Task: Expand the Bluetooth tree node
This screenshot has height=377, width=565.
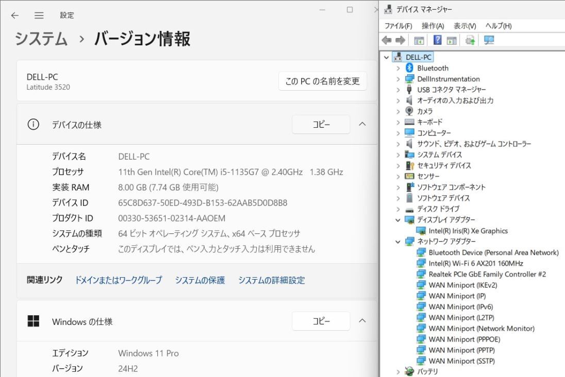Action: click(398, 68)
